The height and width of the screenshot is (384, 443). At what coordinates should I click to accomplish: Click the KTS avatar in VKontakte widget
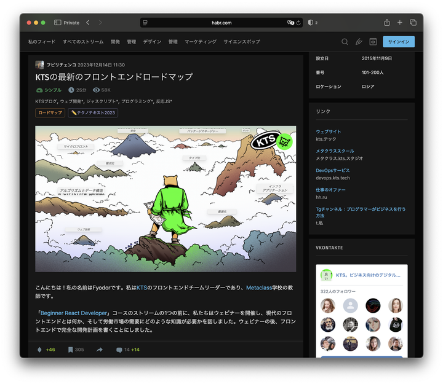326,275
